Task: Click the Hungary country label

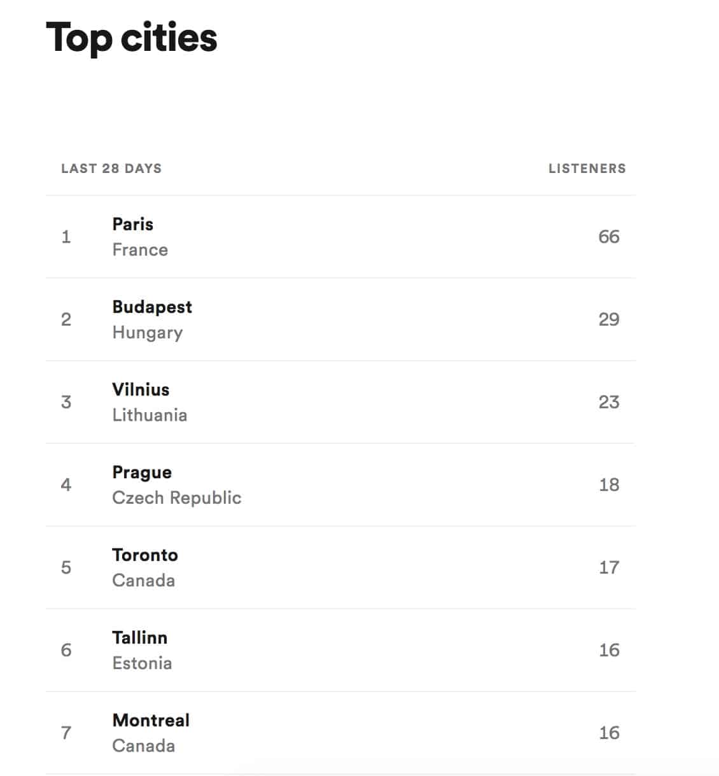Action: click(x=148, y=333)
